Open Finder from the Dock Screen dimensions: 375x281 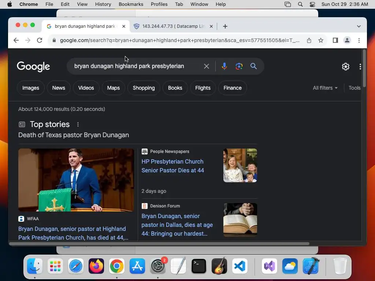(35, 266)
